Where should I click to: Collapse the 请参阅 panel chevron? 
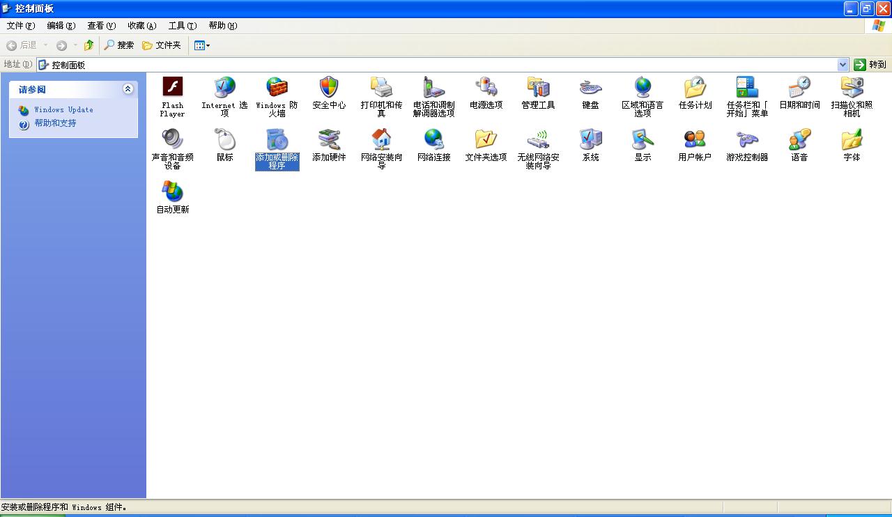[128, 89]
